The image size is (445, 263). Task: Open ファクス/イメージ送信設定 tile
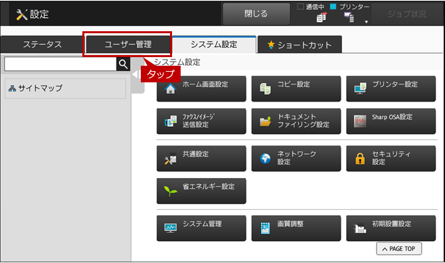(x=201, y=121)
